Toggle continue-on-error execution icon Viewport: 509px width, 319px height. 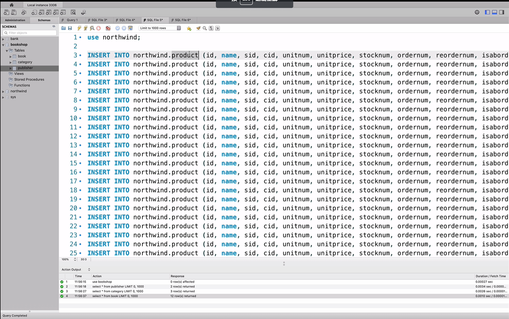pyautogui.click(x=108, y=28)
